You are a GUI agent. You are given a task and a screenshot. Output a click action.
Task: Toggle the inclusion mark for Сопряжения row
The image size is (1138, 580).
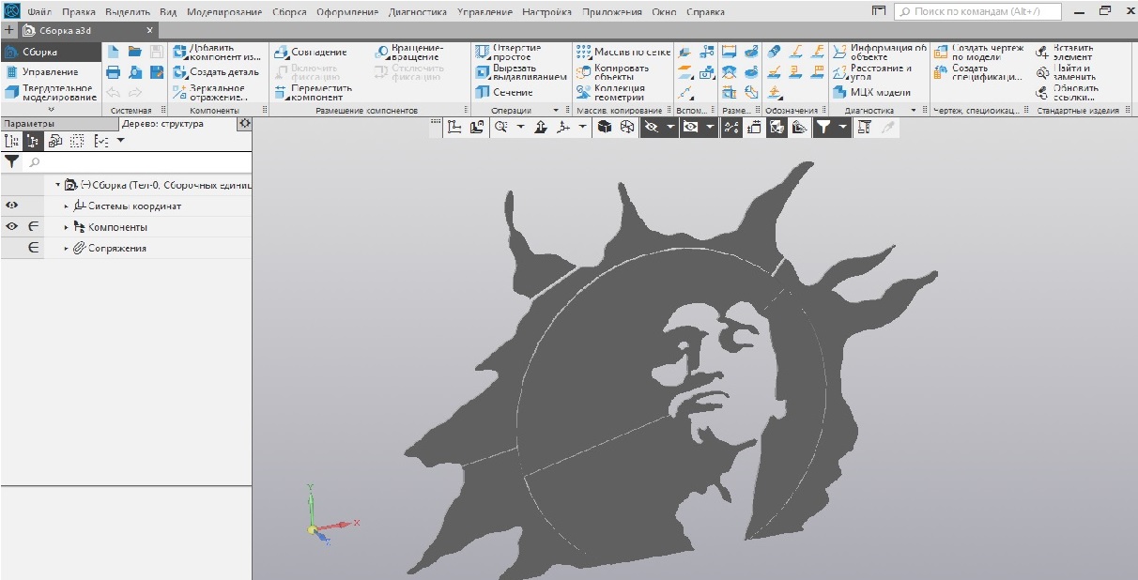pyautogui.click(x=33, y=248)
